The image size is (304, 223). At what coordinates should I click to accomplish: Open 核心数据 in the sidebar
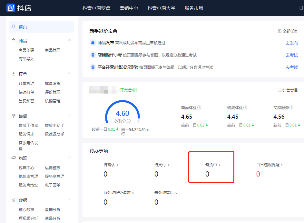coord(26,210)
